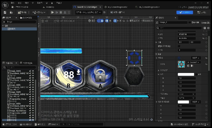Viewport: 212px width, 128px height.
Task: Toggle lock icon of ProgressBar_ASkill row
Action: tap(30, 113)
